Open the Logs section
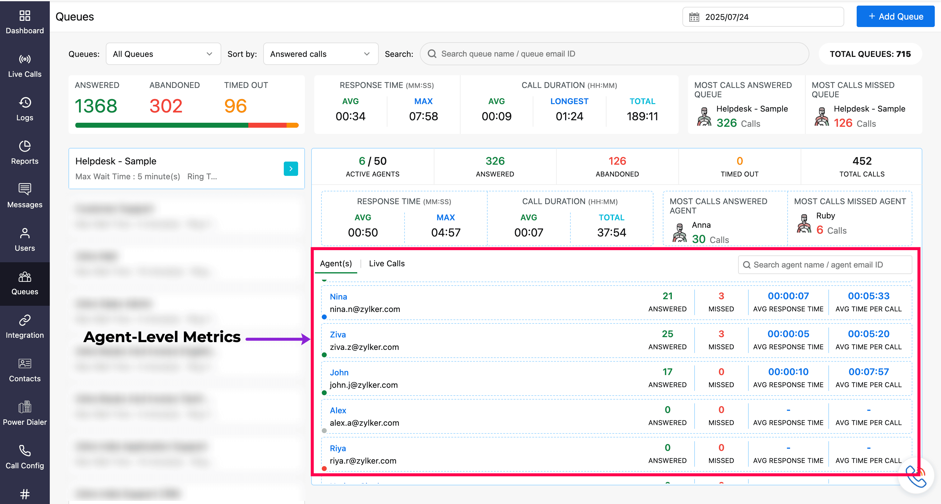The image size is (941, 504). 25,109
